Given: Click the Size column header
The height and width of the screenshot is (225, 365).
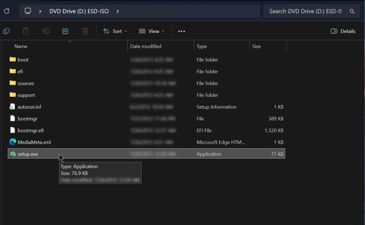Looking at the screenshot, I should (x=256, y=46).
